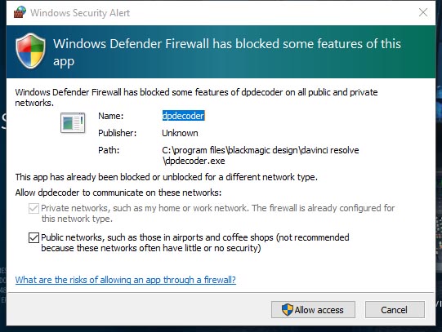Click the dpdecoder application icon beside Name
Viewport: 442px width, 332px height.
[73, 123]
